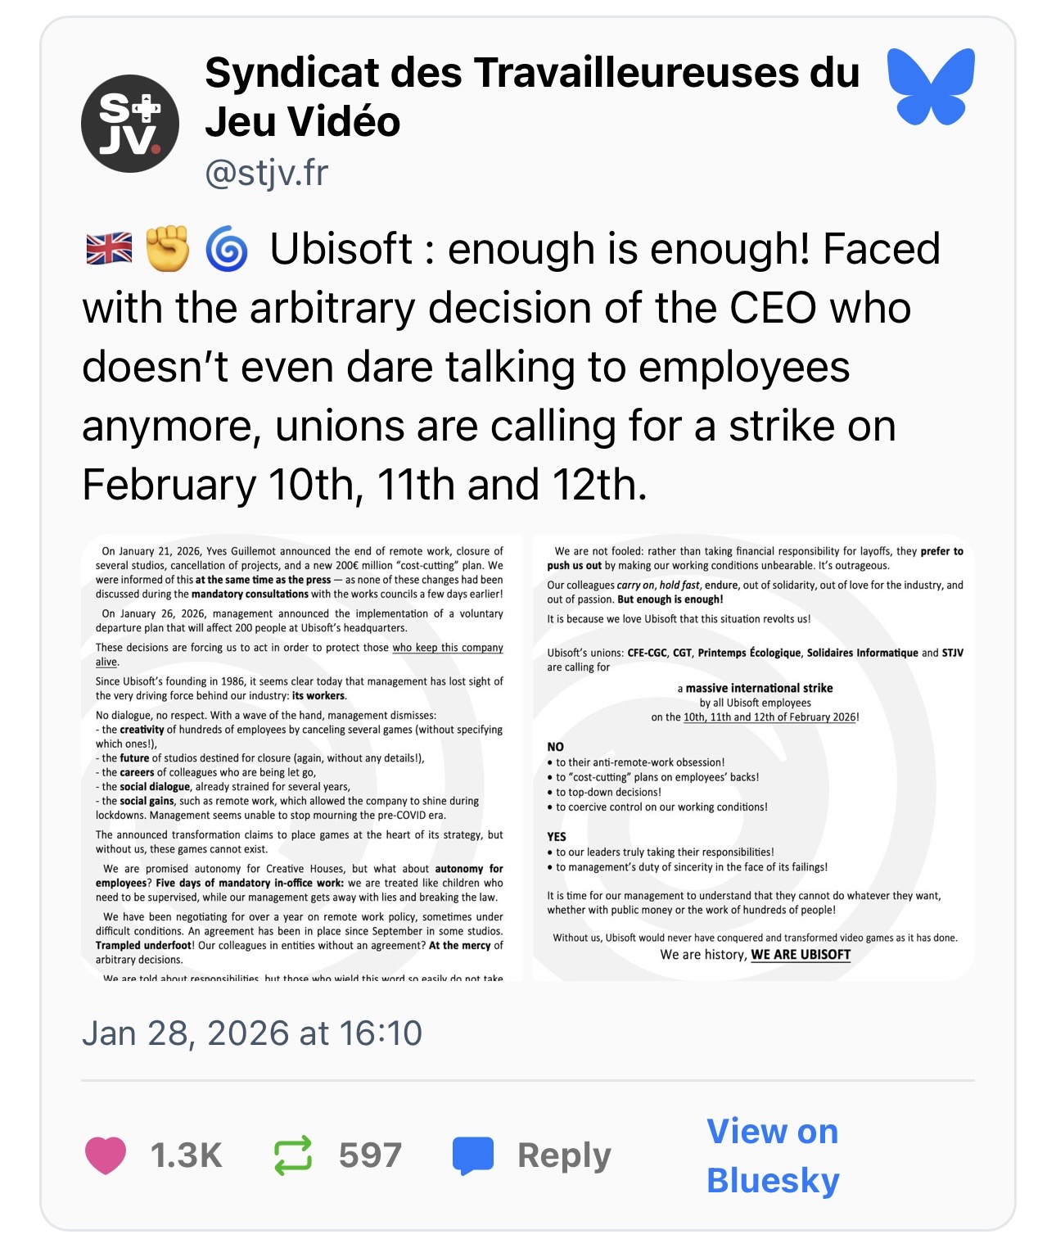Open the Syndicat des Travailleureuses du Jeu Vidéo profile name

tap(531, 97)
